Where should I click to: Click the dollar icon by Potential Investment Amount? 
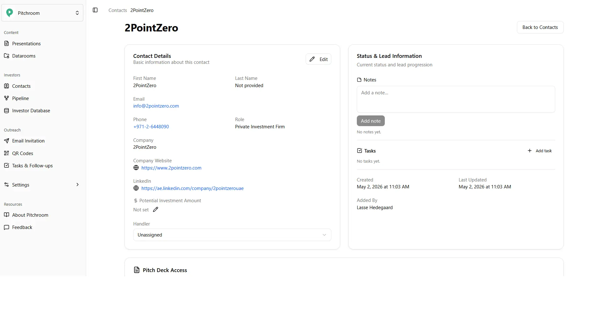click(x=135, y=201)
